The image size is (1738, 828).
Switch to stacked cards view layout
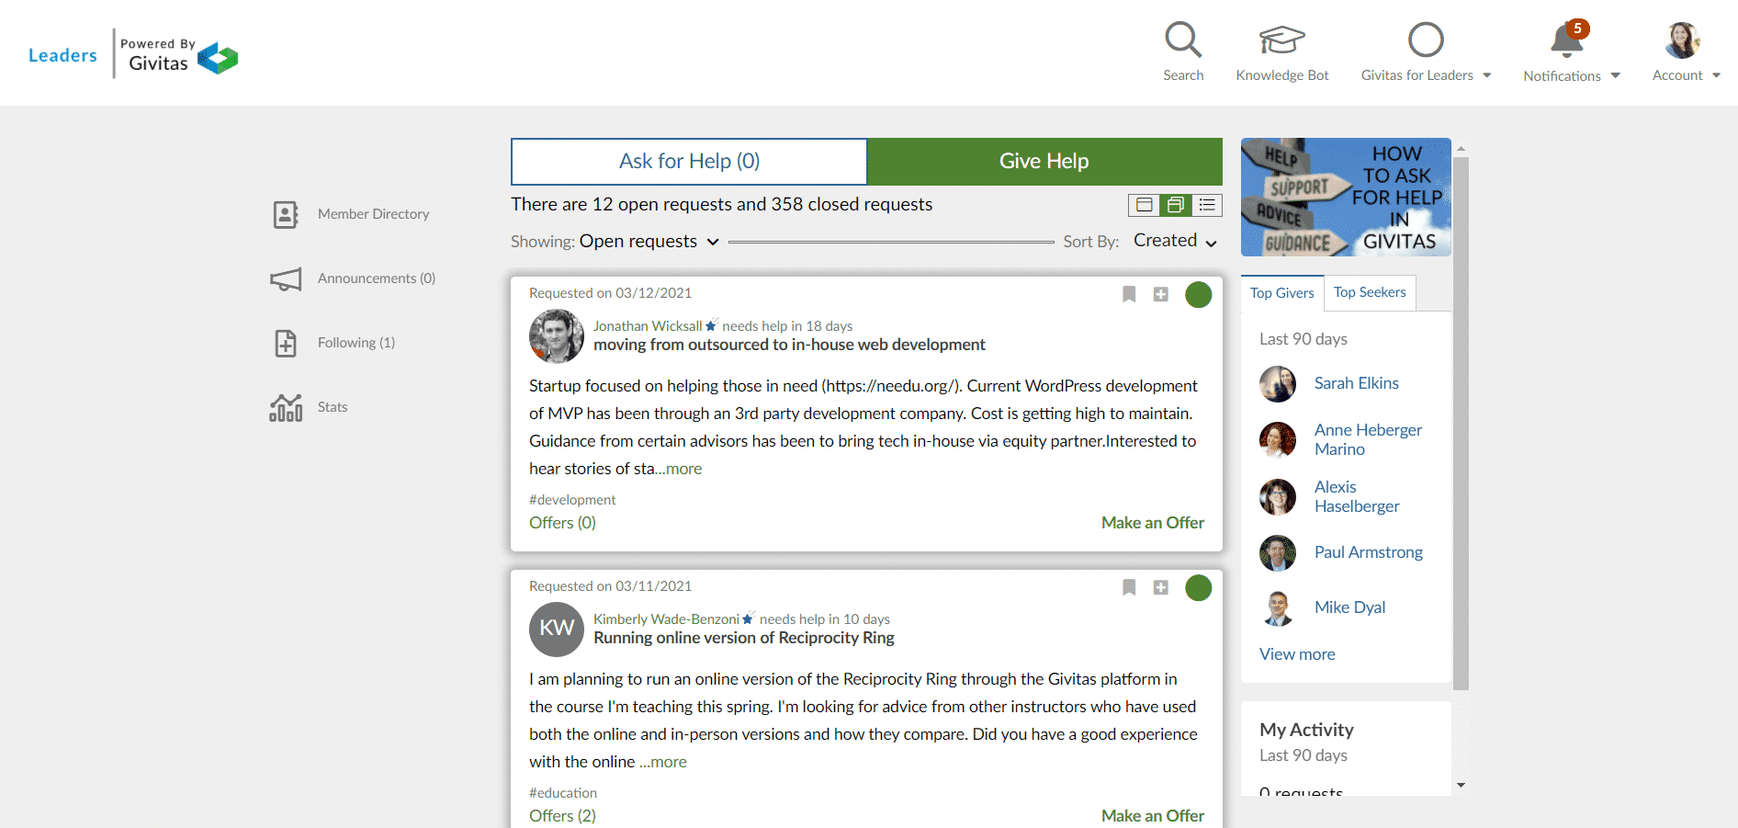pyautogui.click(x=1176, y=205)
